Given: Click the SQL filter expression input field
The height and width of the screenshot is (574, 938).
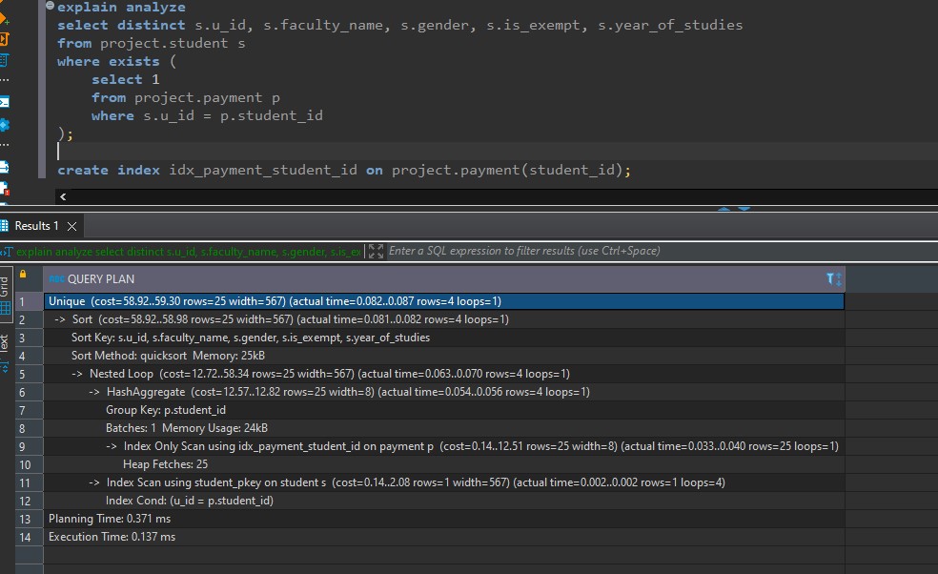Looking at the screenshot, I should coord(572,252).
